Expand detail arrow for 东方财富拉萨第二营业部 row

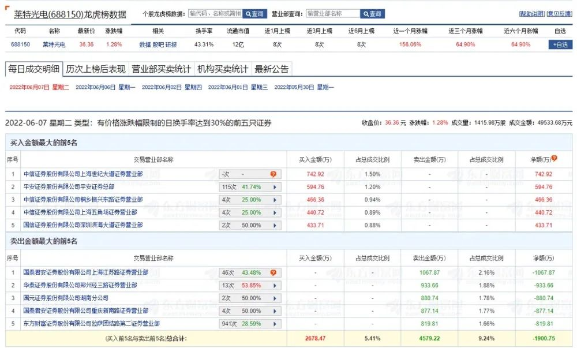(x=276, y=324)
